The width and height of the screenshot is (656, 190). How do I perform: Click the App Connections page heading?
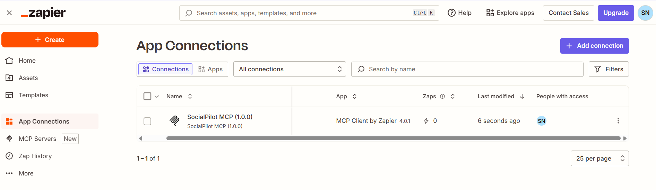192,46
